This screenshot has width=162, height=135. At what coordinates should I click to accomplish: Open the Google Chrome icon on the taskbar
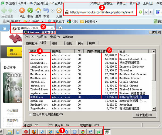[83, 132]
